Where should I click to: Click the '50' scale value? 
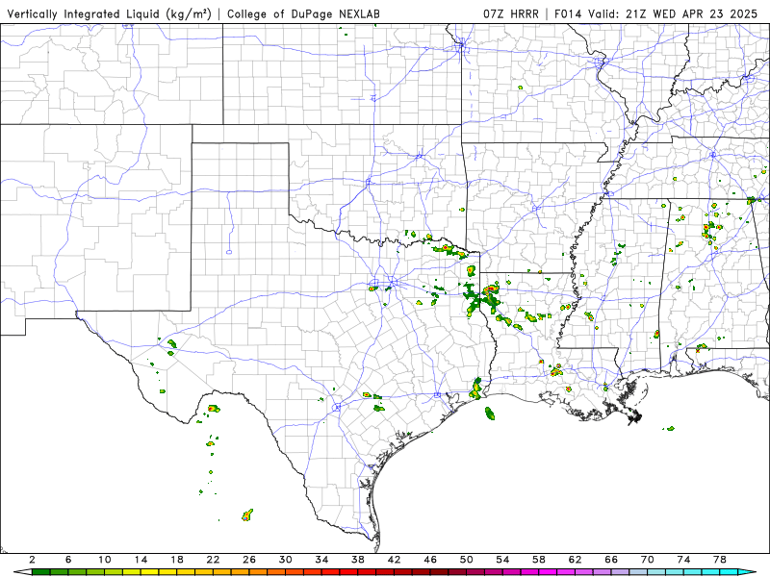pyautogui.click(x=467, y=560)
